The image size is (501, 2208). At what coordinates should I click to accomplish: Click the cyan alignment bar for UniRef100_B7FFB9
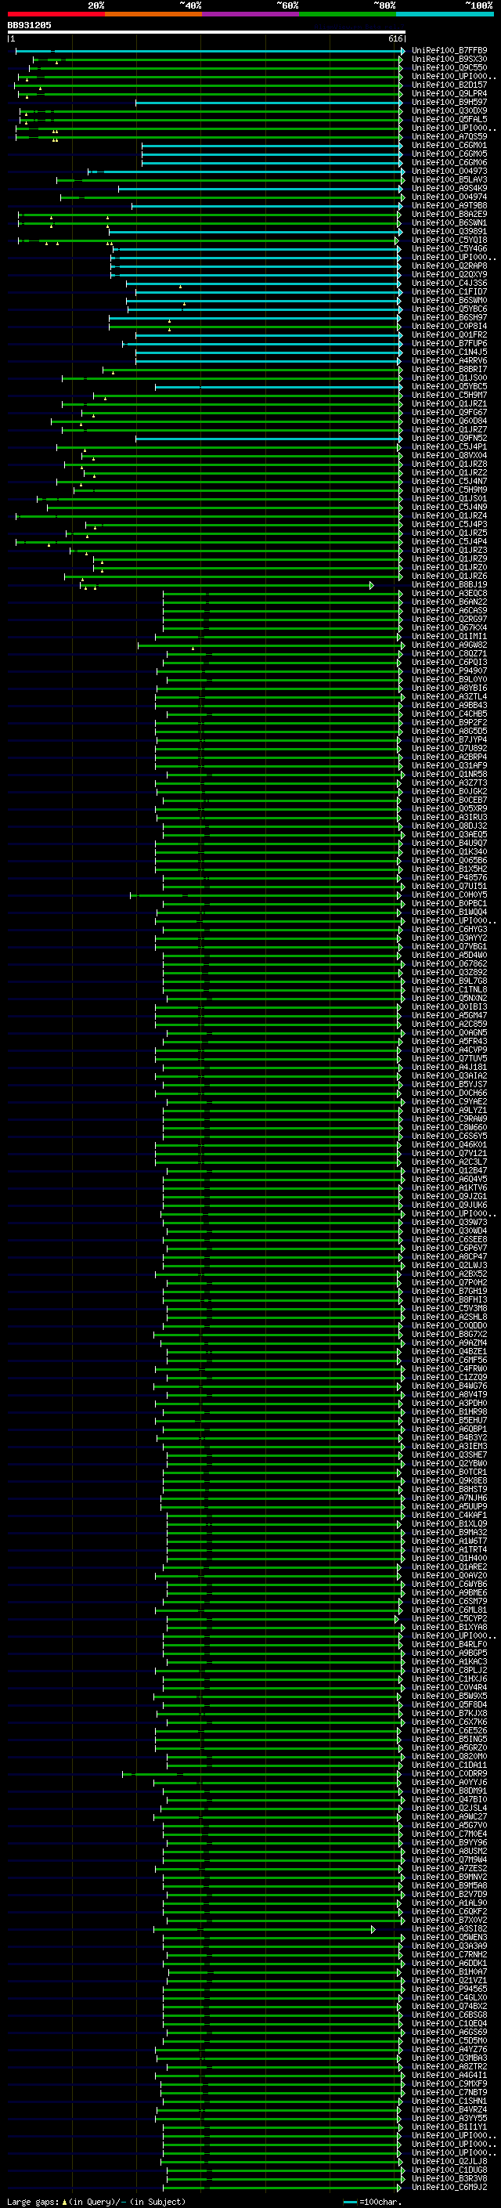click(210, 52)
